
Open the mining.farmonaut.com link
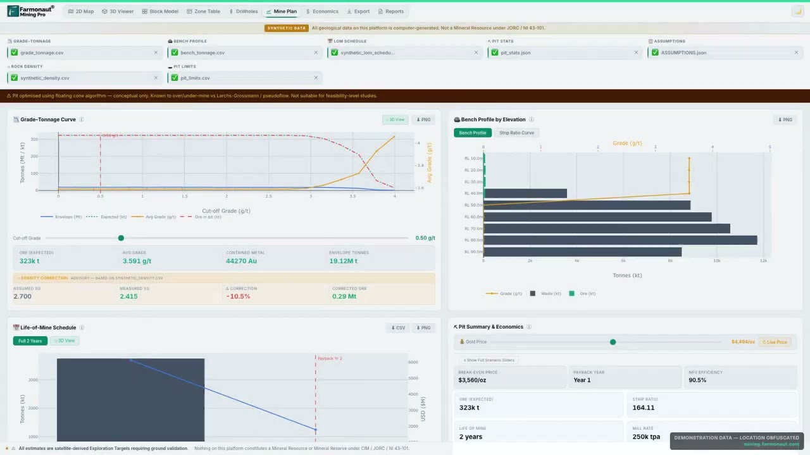tap(771, 444)
